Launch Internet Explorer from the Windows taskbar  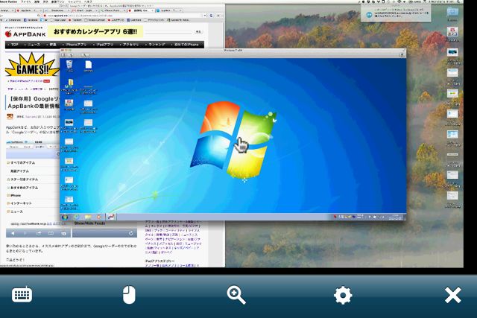point(76,217)
